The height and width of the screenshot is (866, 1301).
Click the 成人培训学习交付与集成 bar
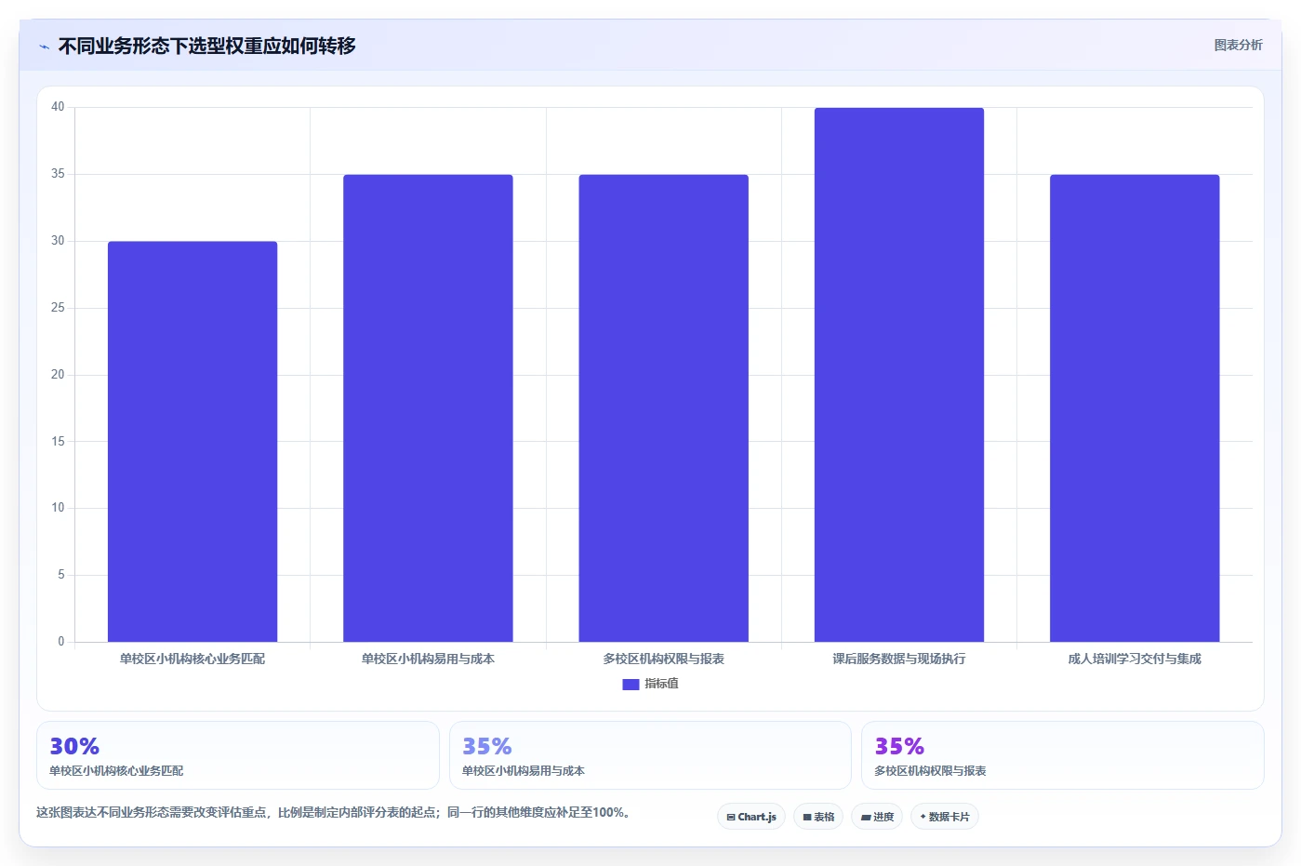point(1135,408)
